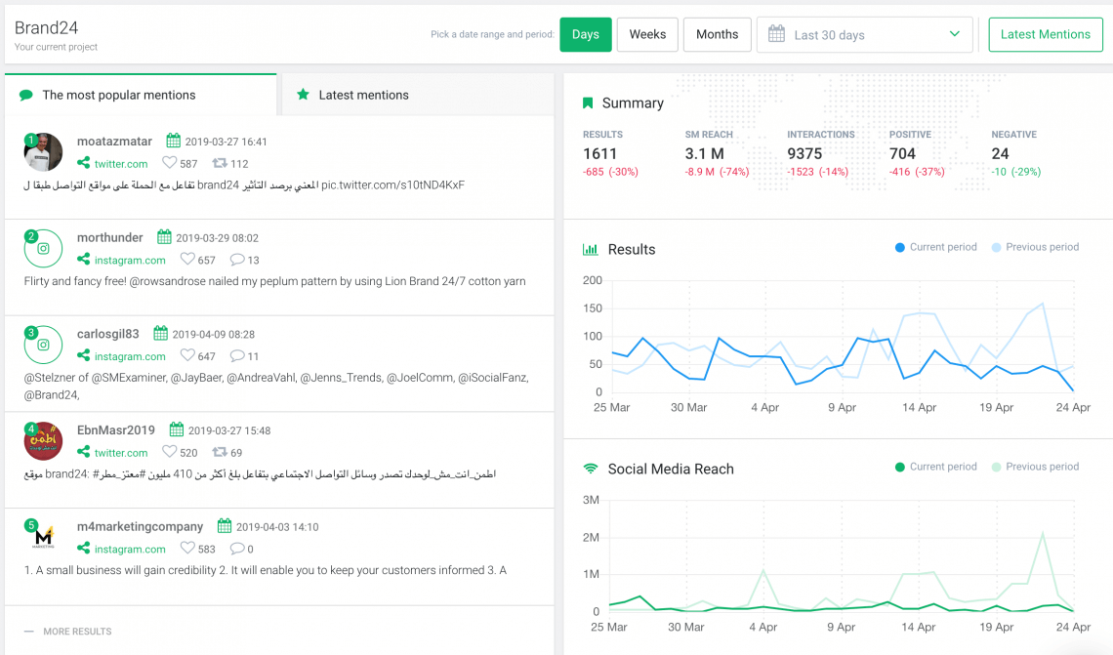Open EbnMasr2019 profile avatar
The width and height of the screenshot is (1113, 655).
click(43, 440)
